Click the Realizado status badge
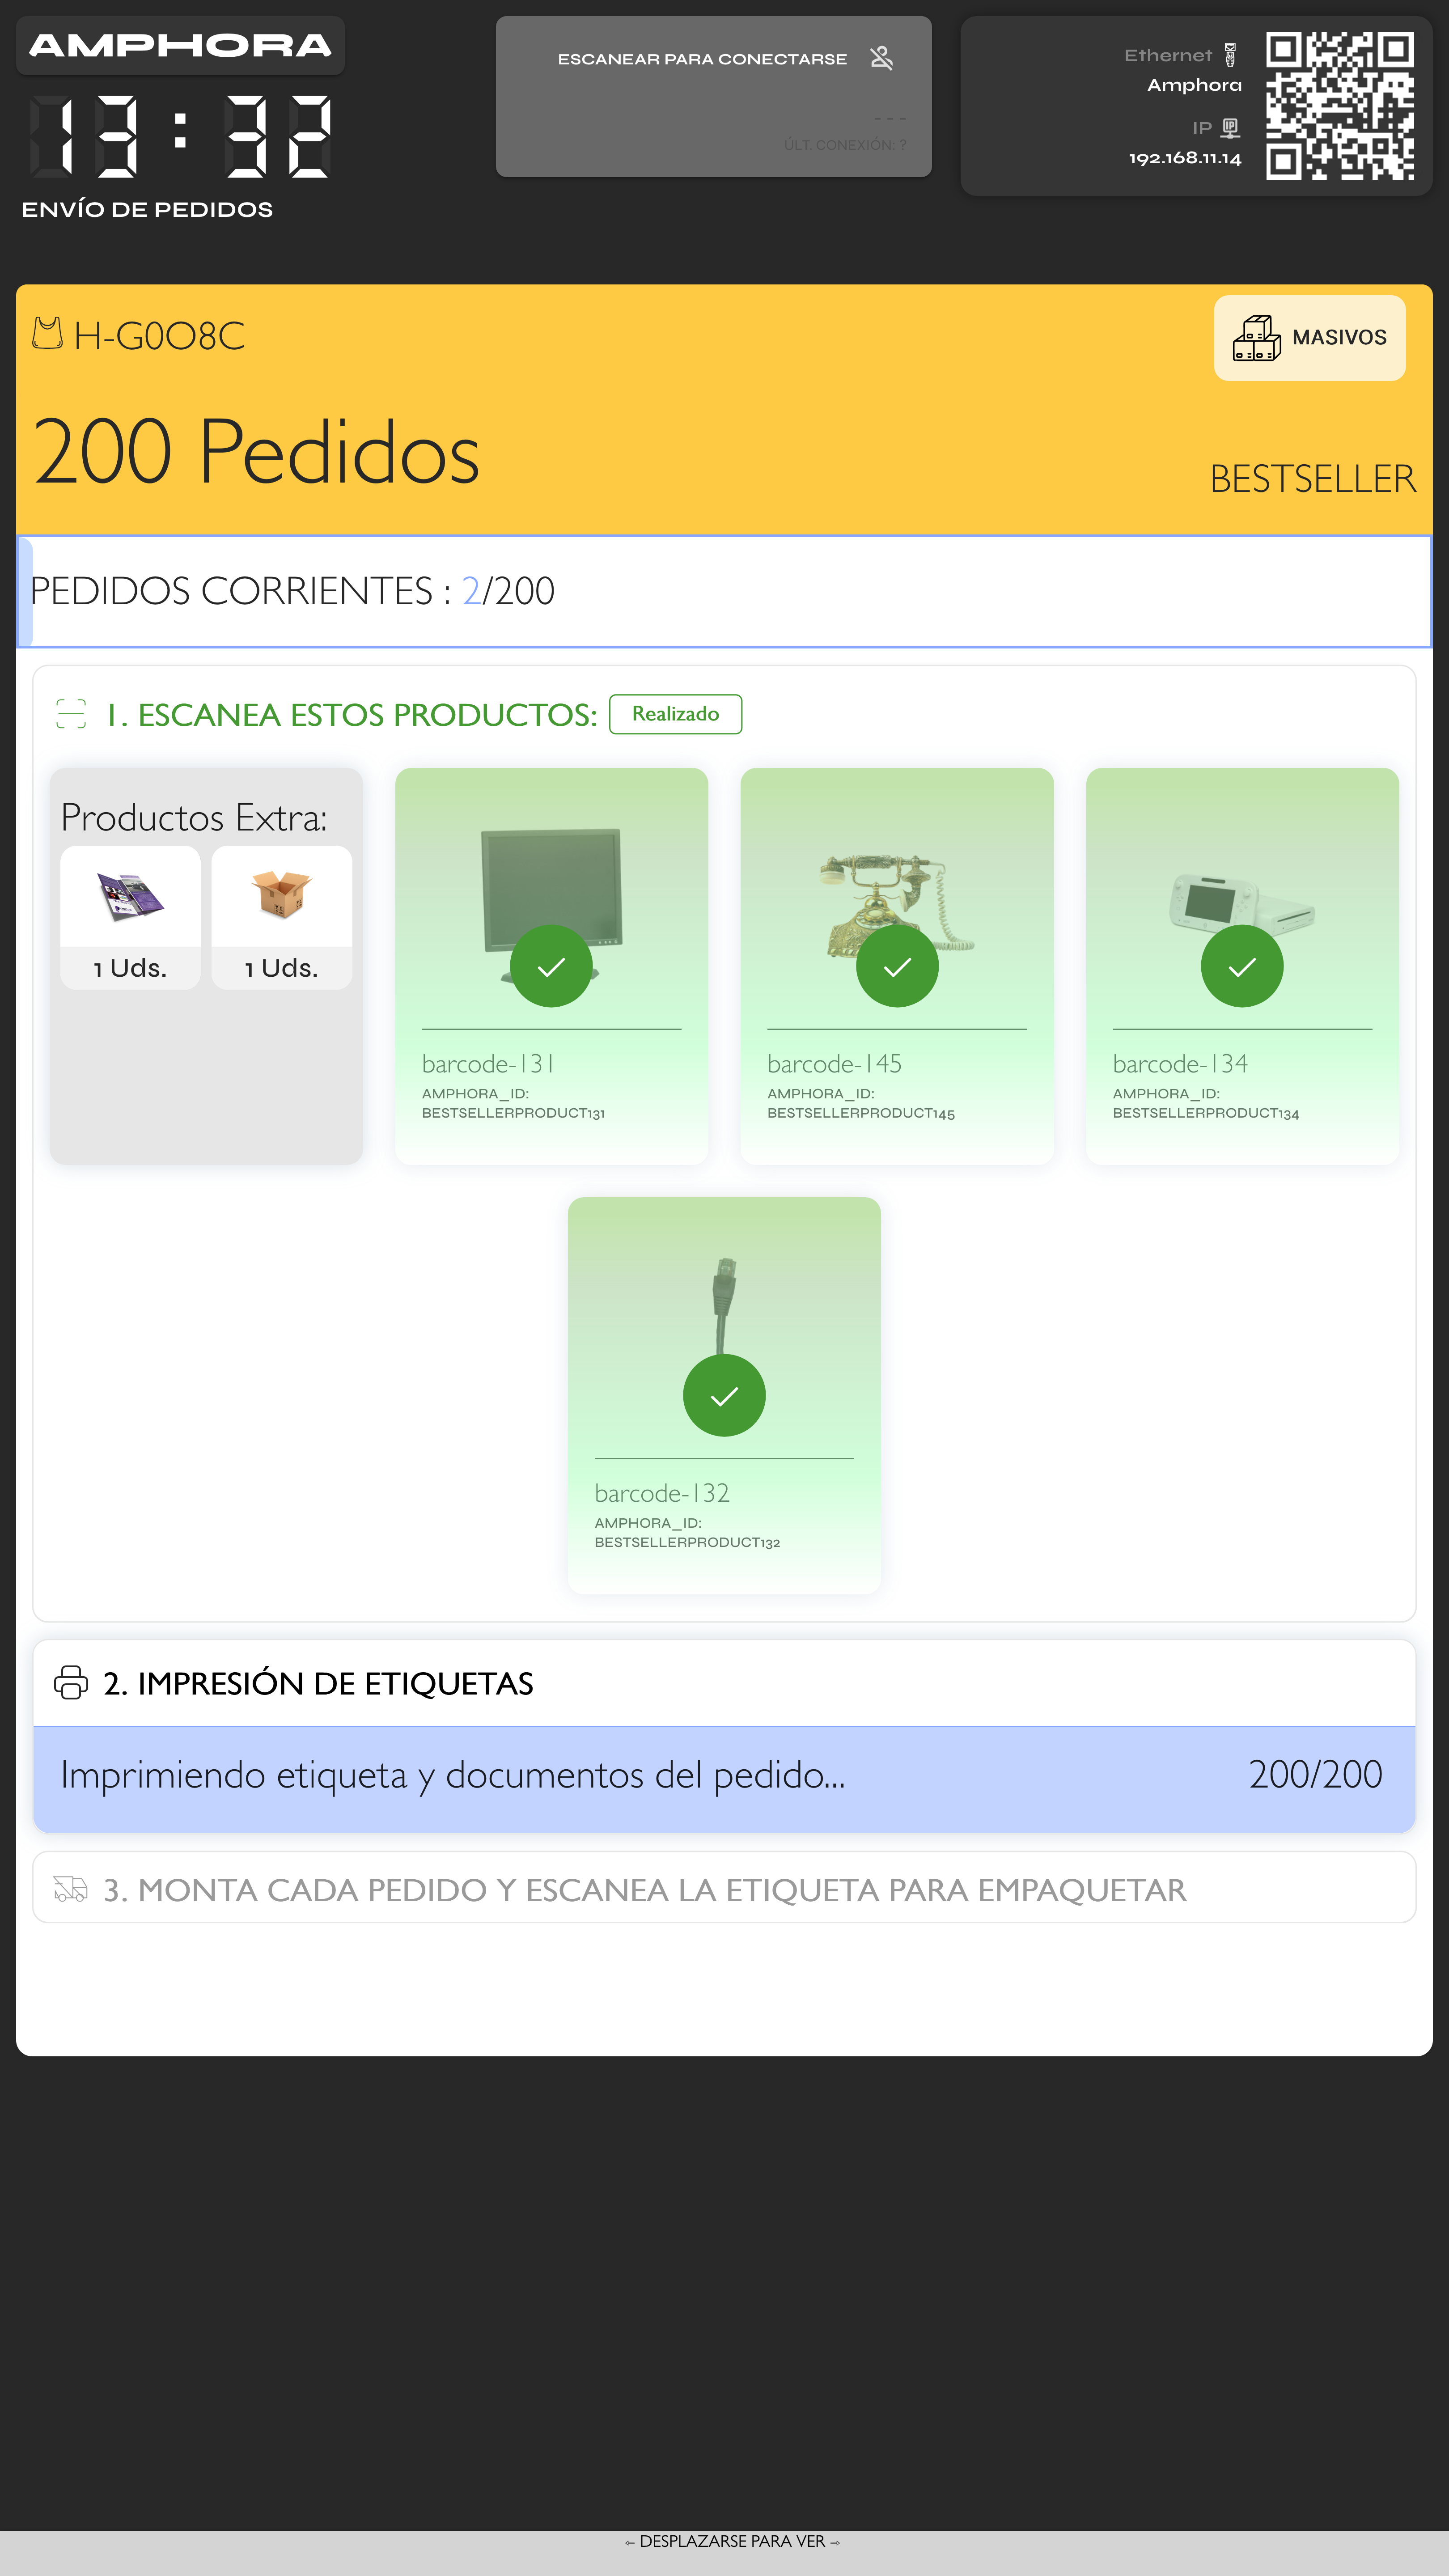 pyautogui.click(x=675, y=714)
